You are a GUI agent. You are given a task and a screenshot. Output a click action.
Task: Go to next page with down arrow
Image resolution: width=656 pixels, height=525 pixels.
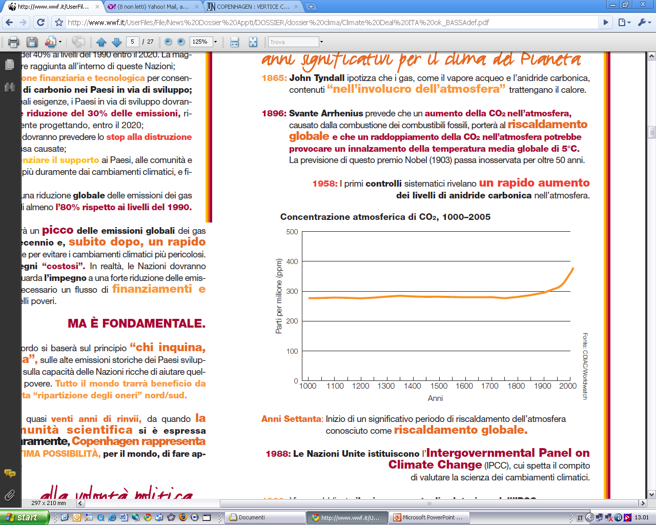116,42
